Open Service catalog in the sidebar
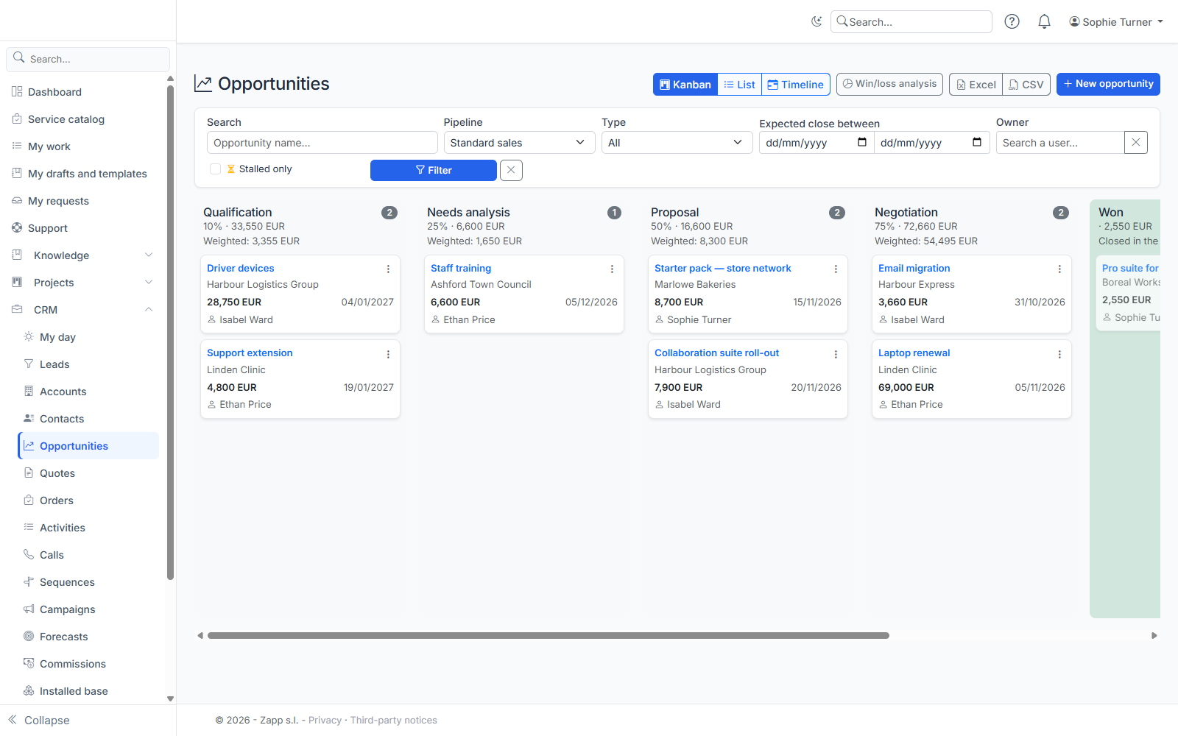Viewport: 1178px width, 736px height. [x=66, y=119]
